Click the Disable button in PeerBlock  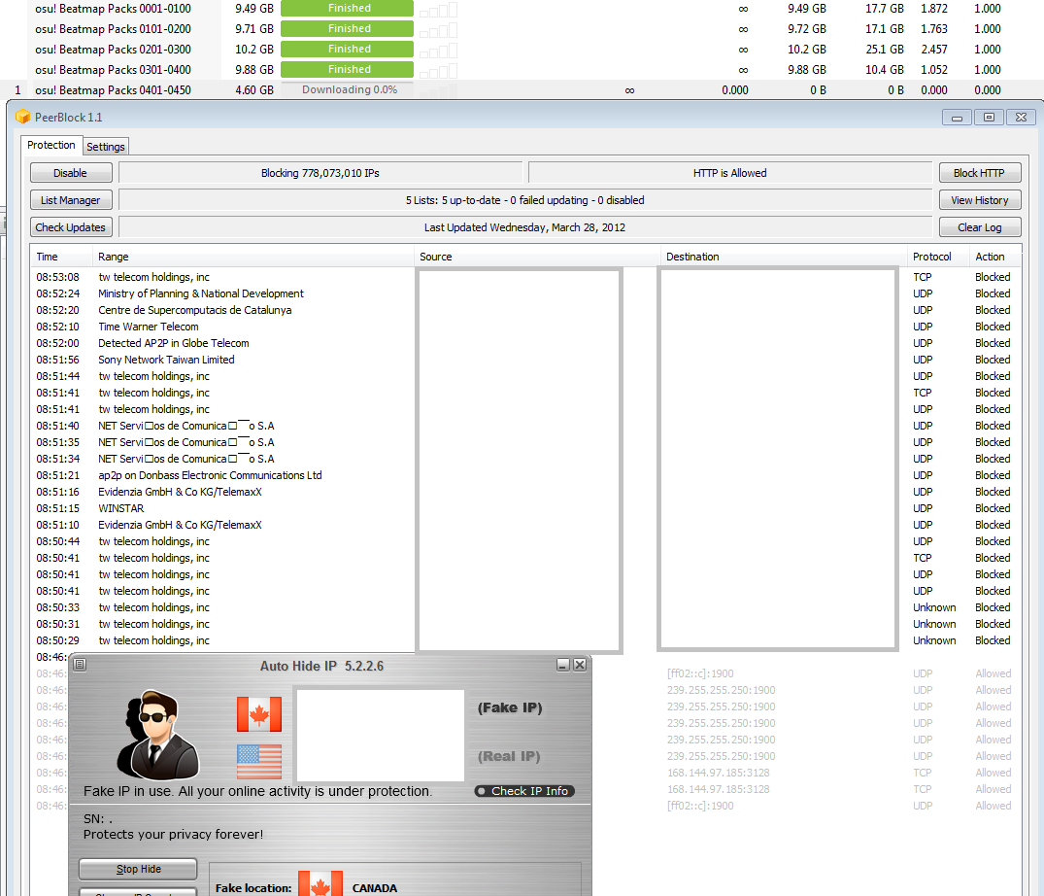coord(71,173)
